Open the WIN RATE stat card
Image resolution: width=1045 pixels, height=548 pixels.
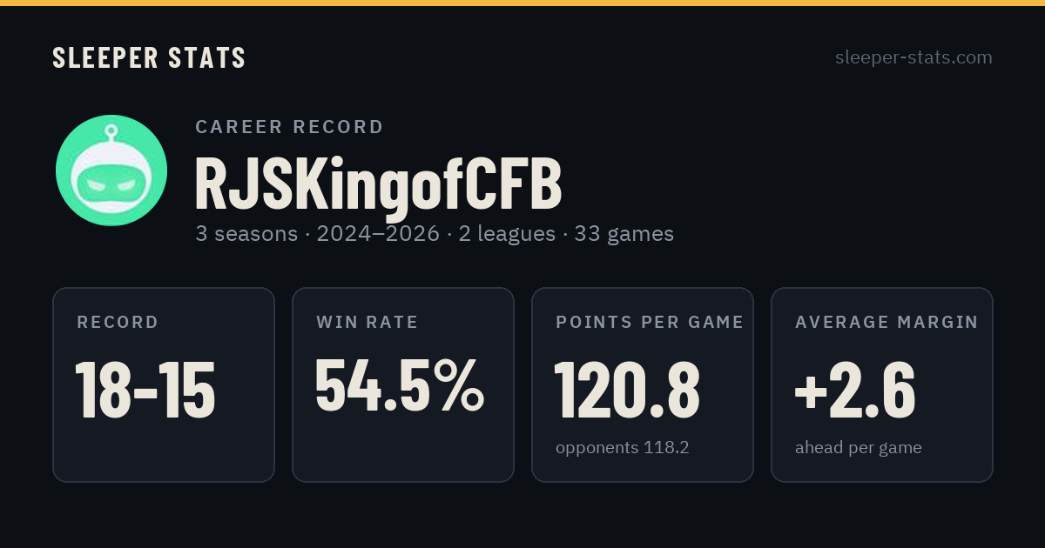coord(403,384)
